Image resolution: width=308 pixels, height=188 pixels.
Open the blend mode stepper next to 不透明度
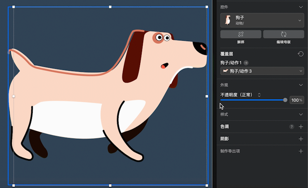259,95
